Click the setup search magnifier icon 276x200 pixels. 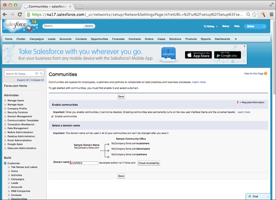(x=41, y=74)
